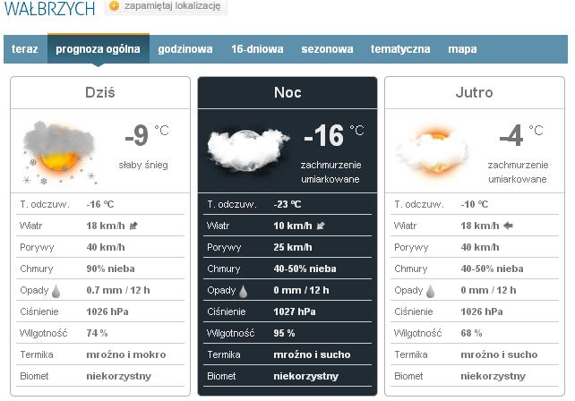Image resolution: width=575 pixels, height=401 pixels.
Task: Go to the 'sezonowa' tab
Action: pyautogui.click(x=327, y=49)
